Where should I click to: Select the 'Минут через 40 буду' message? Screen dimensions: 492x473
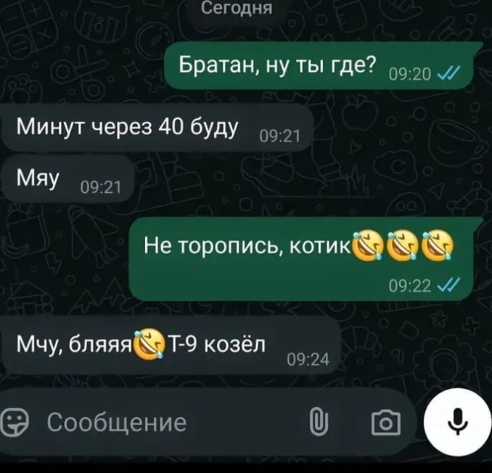pyautogui.click(x=157, y=128)
